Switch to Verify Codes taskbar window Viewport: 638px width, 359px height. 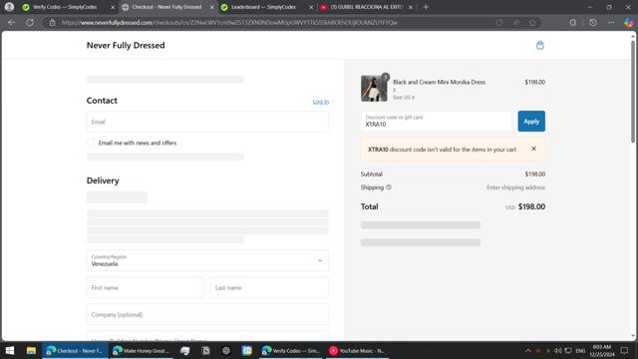coord(290,350)
